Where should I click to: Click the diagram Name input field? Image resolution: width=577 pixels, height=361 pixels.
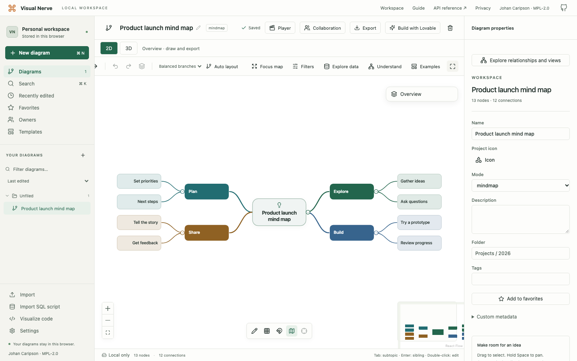[x=521, y=134]
